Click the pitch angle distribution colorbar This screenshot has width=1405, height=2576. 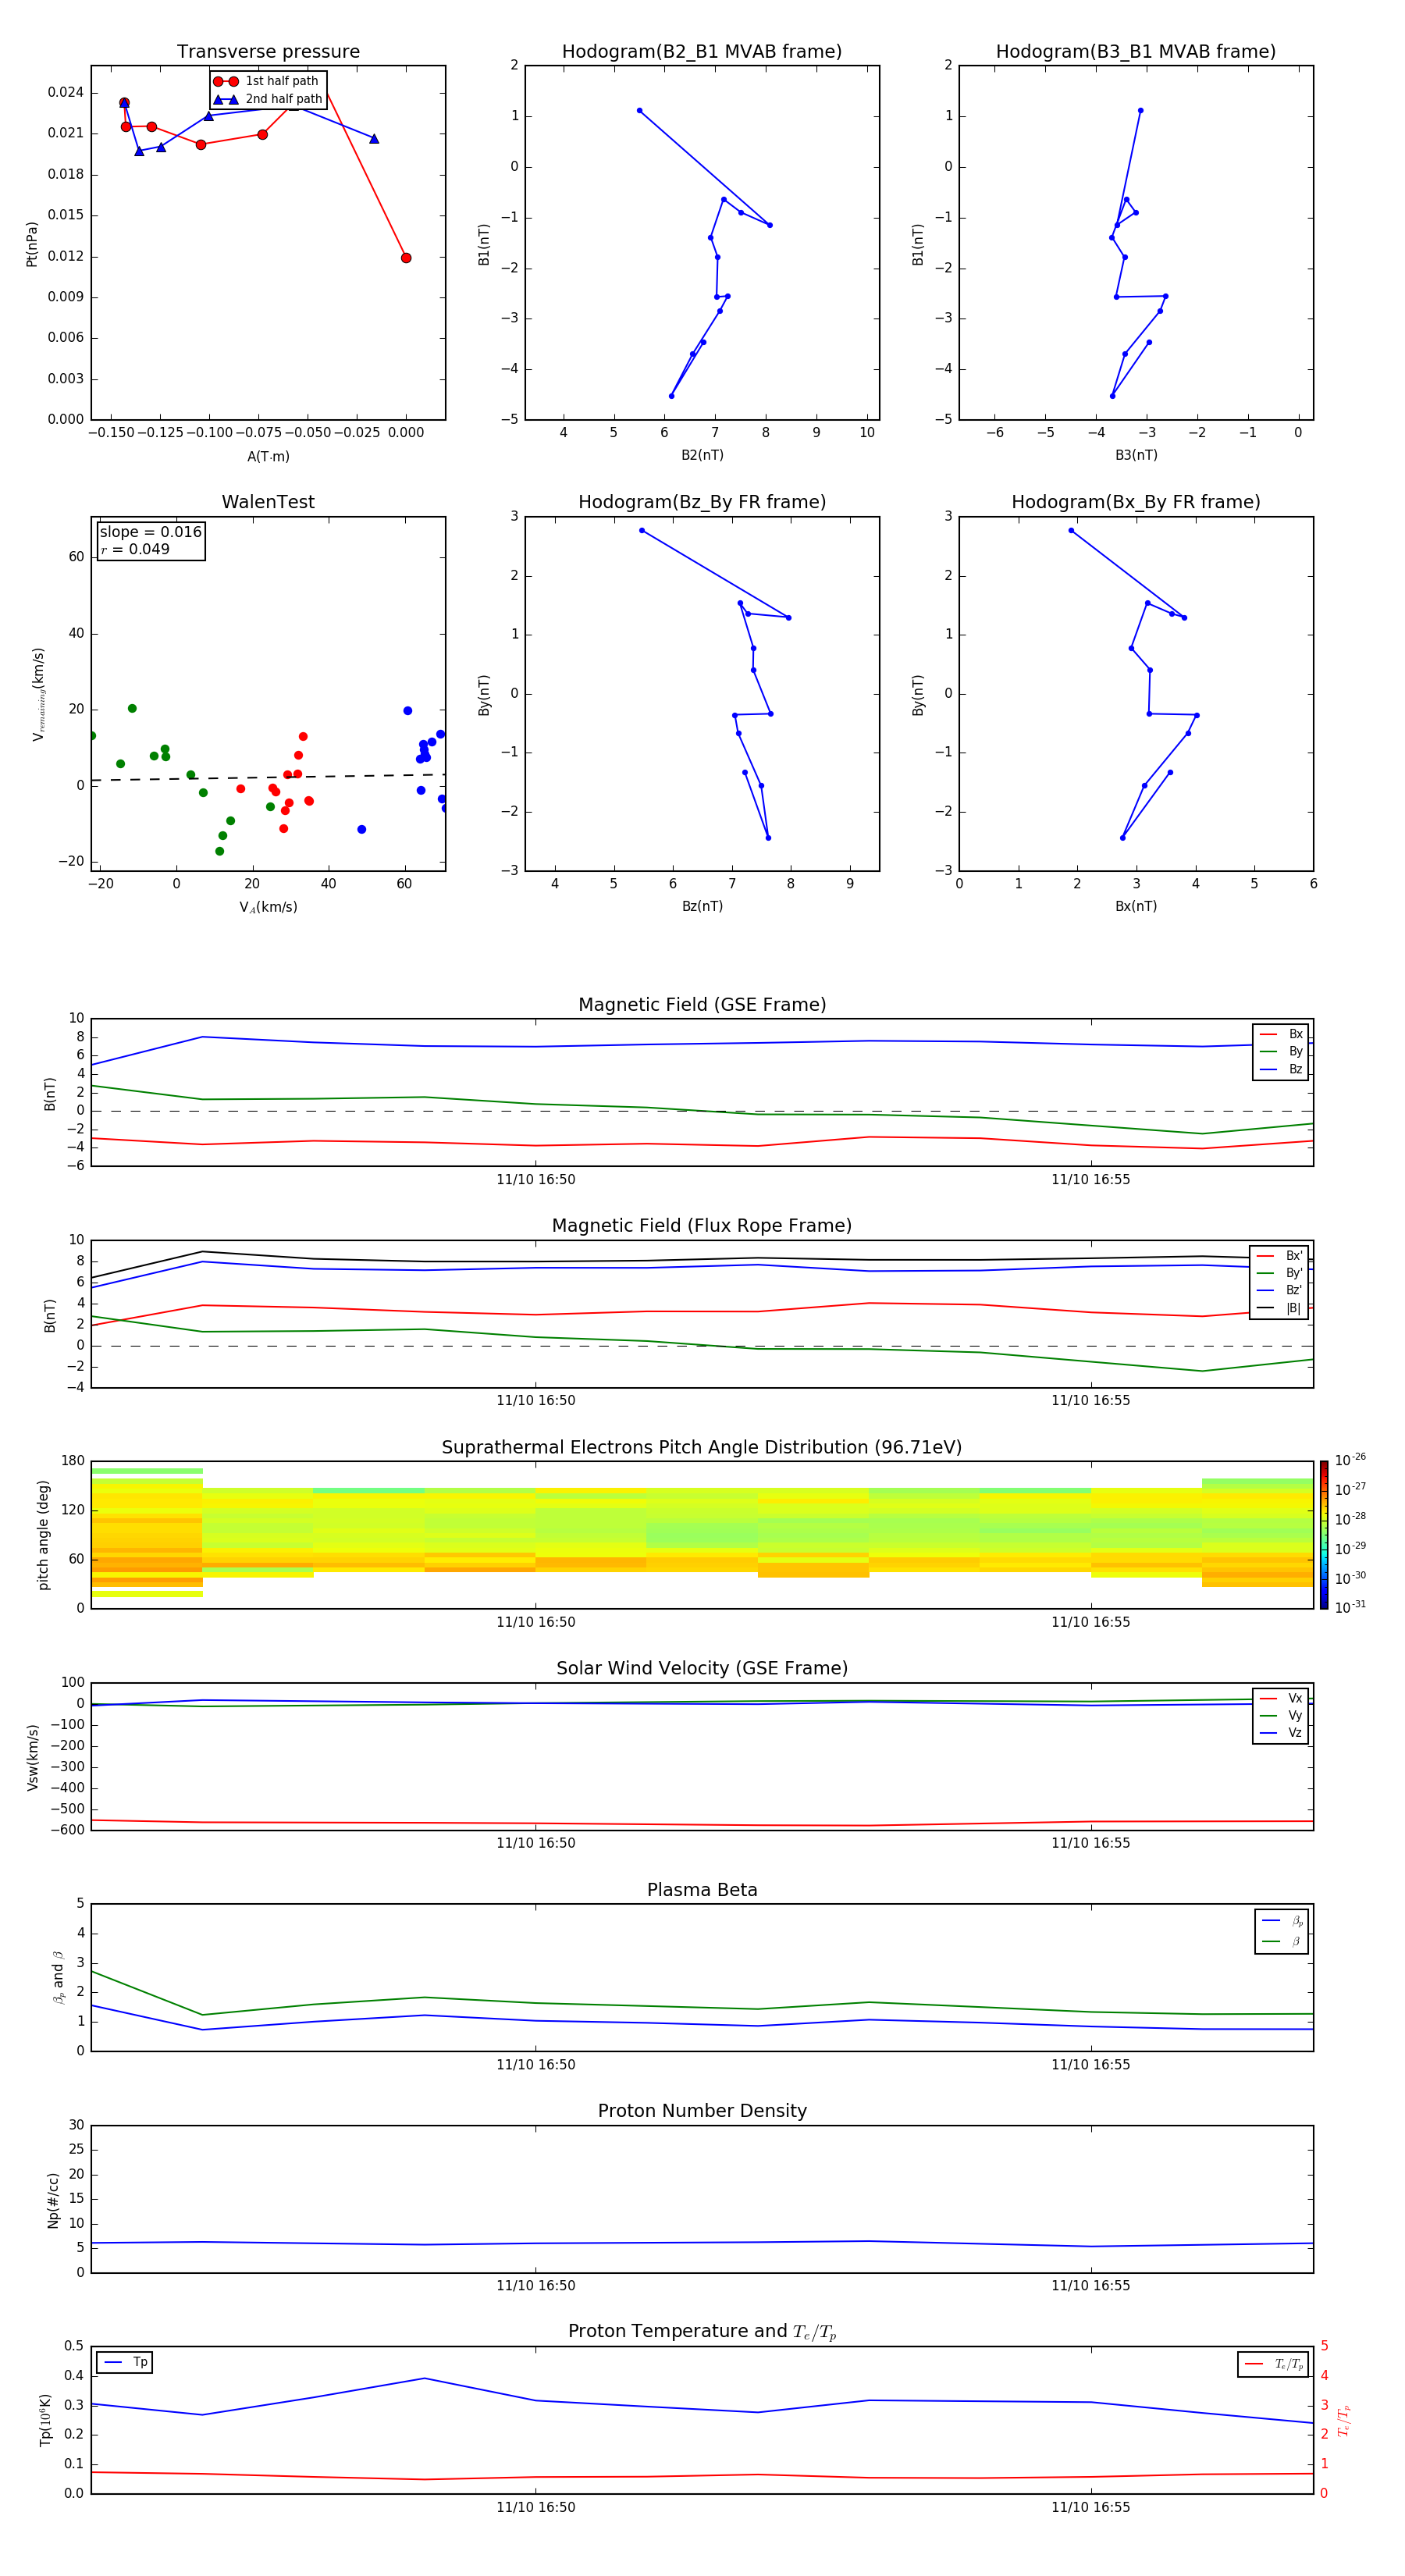coord(1323,1534)
